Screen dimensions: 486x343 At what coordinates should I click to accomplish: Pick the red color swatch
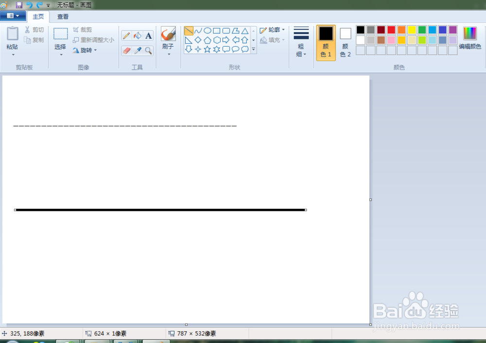[391, 30]
